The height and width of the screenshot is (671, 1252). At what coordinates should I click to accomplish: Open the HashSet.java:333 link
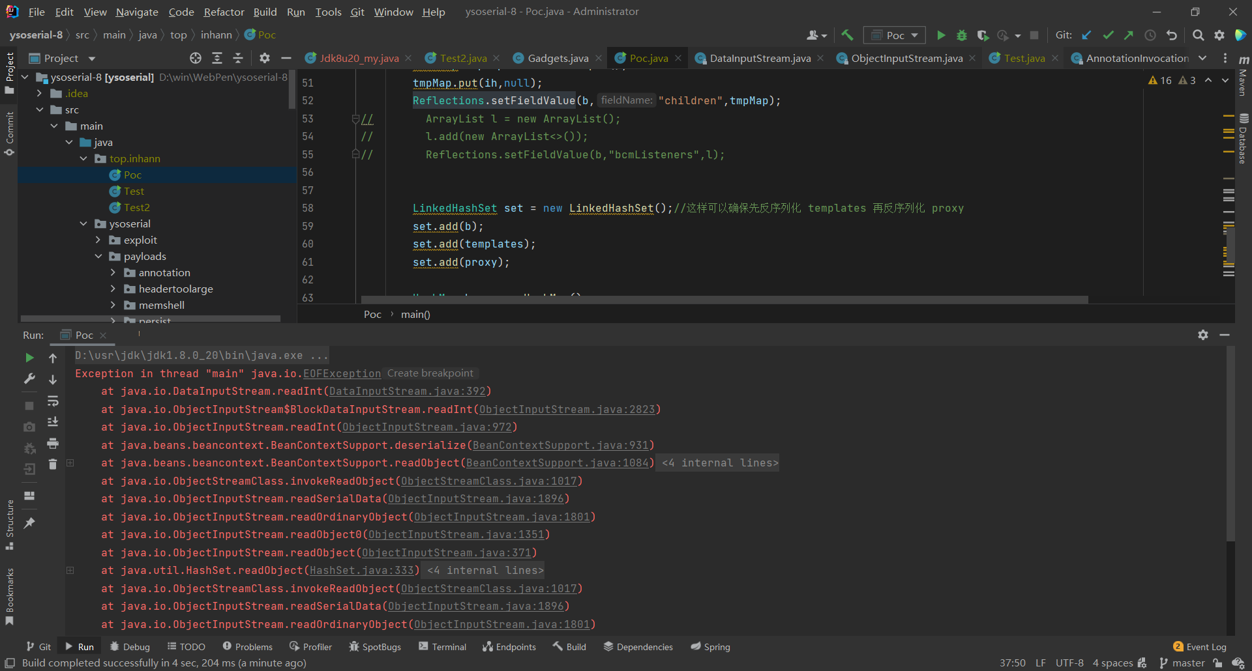click(x=362, y=571)
